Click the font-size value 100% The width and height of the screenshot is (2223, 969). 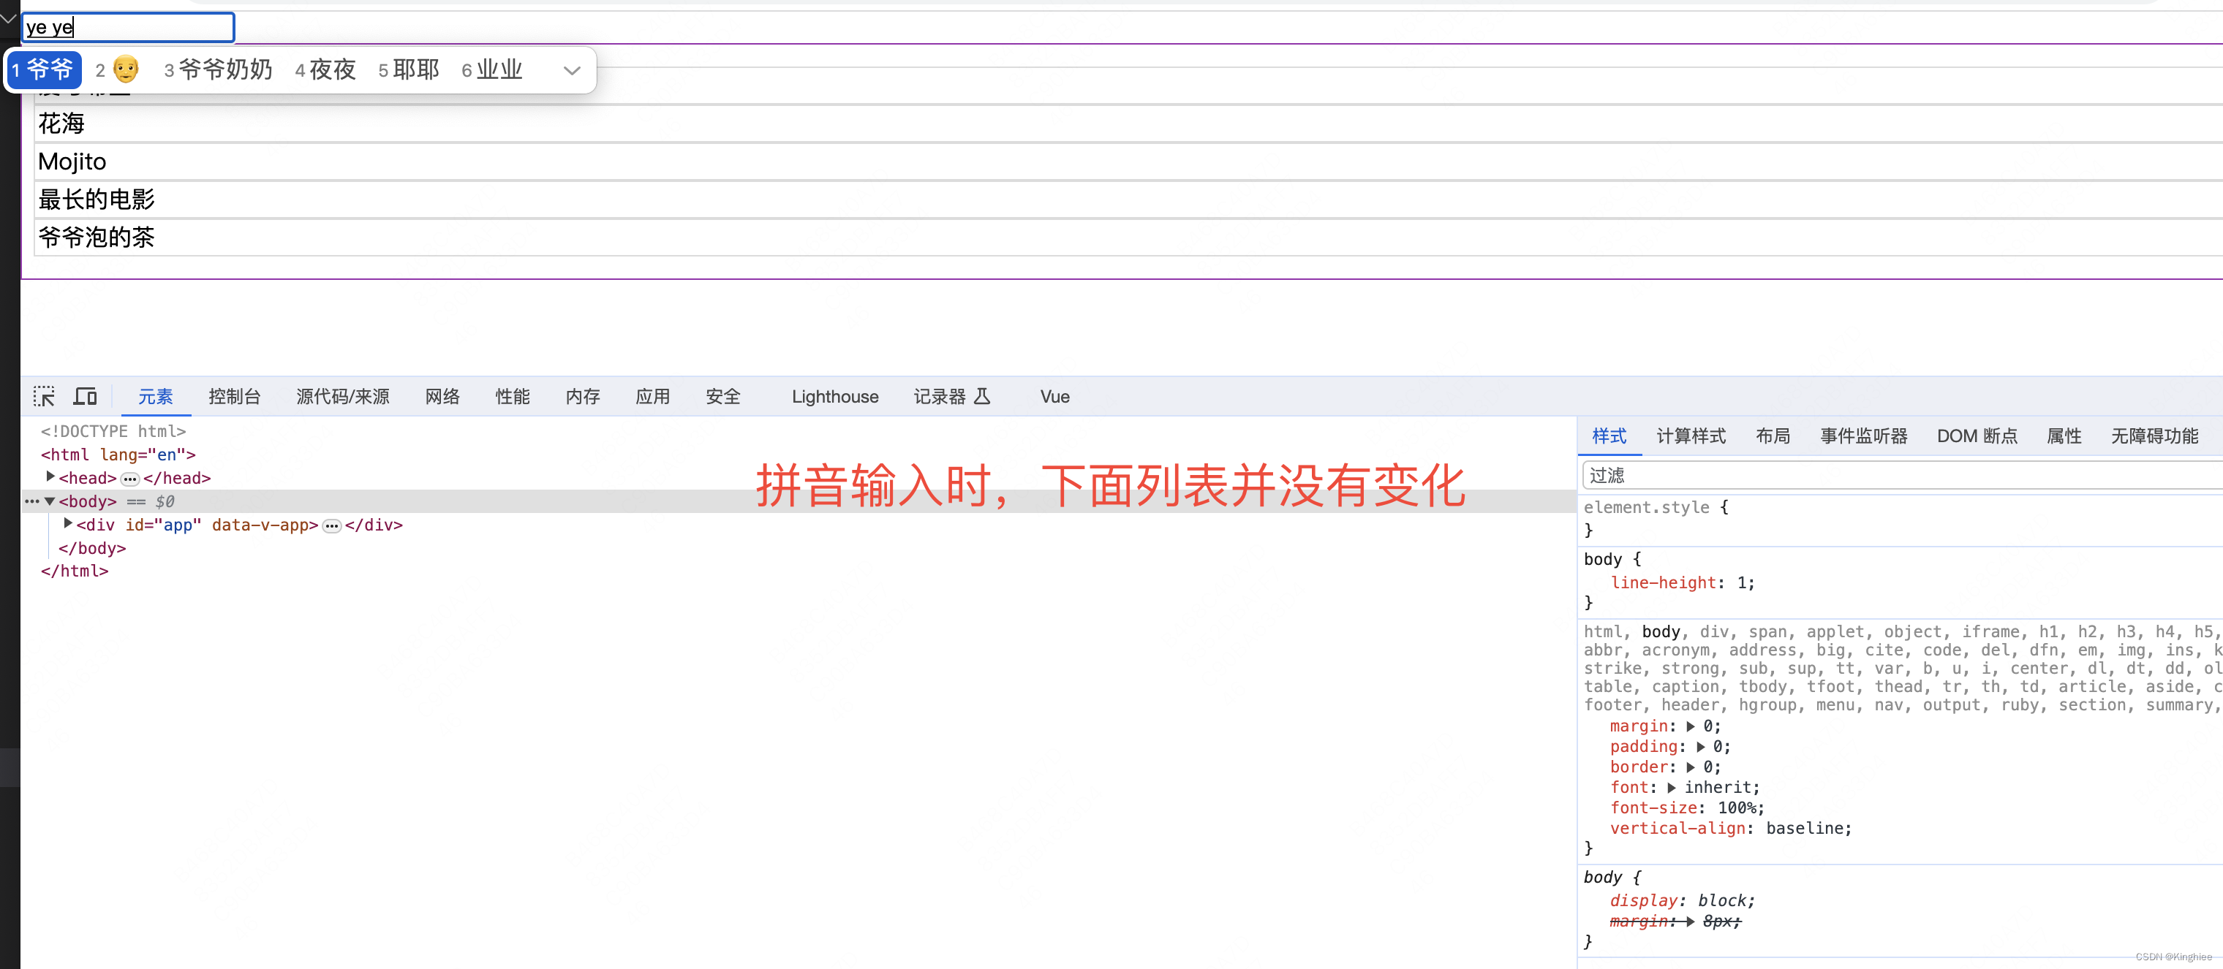coord(1737,807)
